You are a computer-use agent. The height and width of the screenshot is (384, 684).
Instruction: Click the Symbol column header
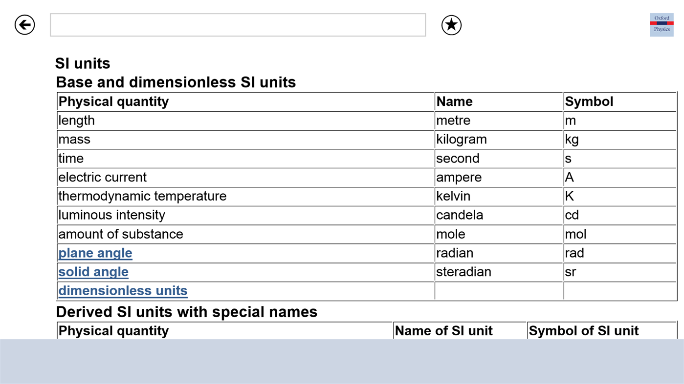589,101
